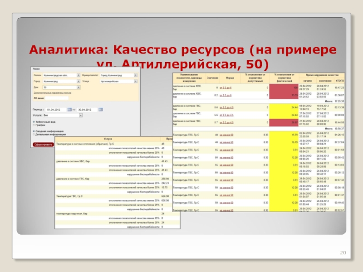Screen dimensions: 363x272
Task: Select the График radio option
Action: click(34, 125)
